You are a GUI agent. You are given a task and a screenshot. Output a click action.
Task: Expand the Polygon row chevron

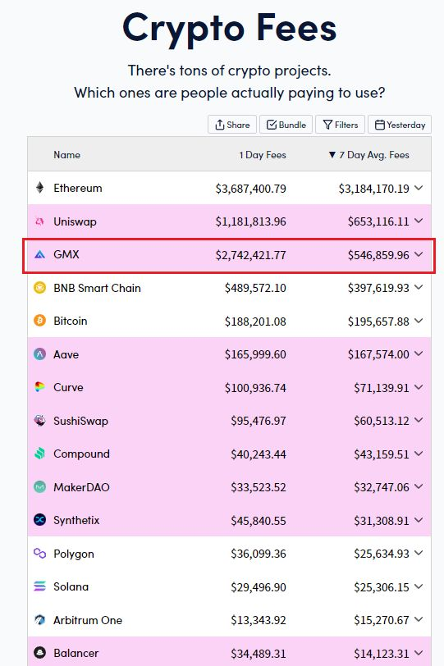coord(419,553)
